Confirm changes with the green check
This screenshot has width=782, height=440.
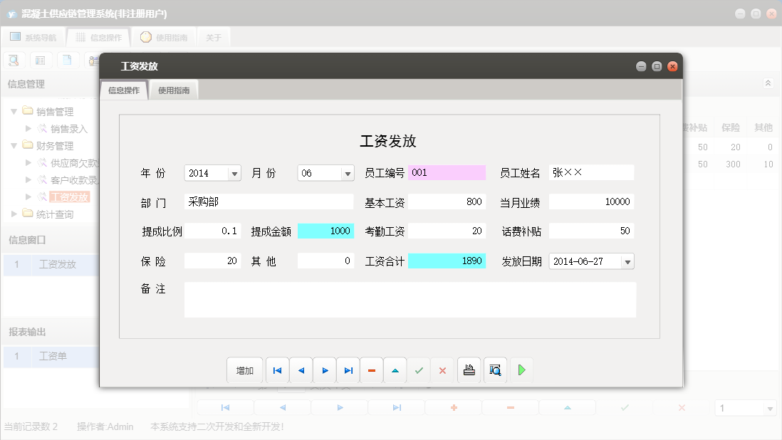click(x=419, y=370)
